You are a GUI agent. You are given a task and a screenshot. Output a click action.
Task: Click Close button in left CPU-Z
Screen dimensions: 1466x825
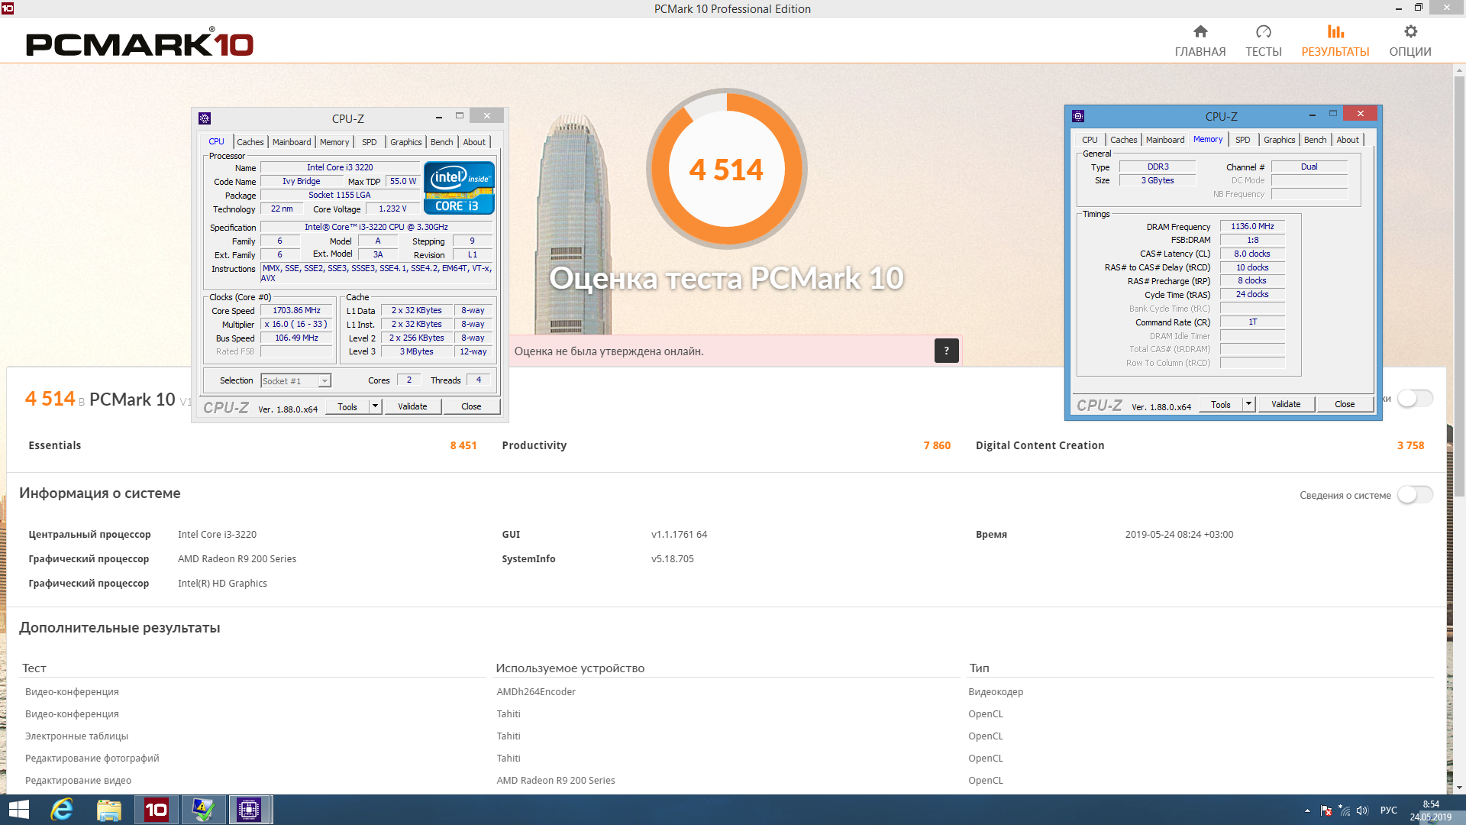click(x=471, y=406)
